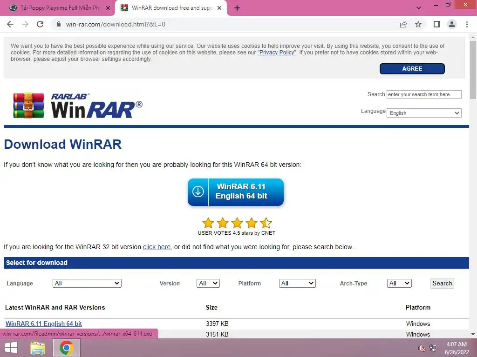Reload the WinRAR download page
Image resolution: width=477 pixels, height=357 pixels.
pos(40,24)
